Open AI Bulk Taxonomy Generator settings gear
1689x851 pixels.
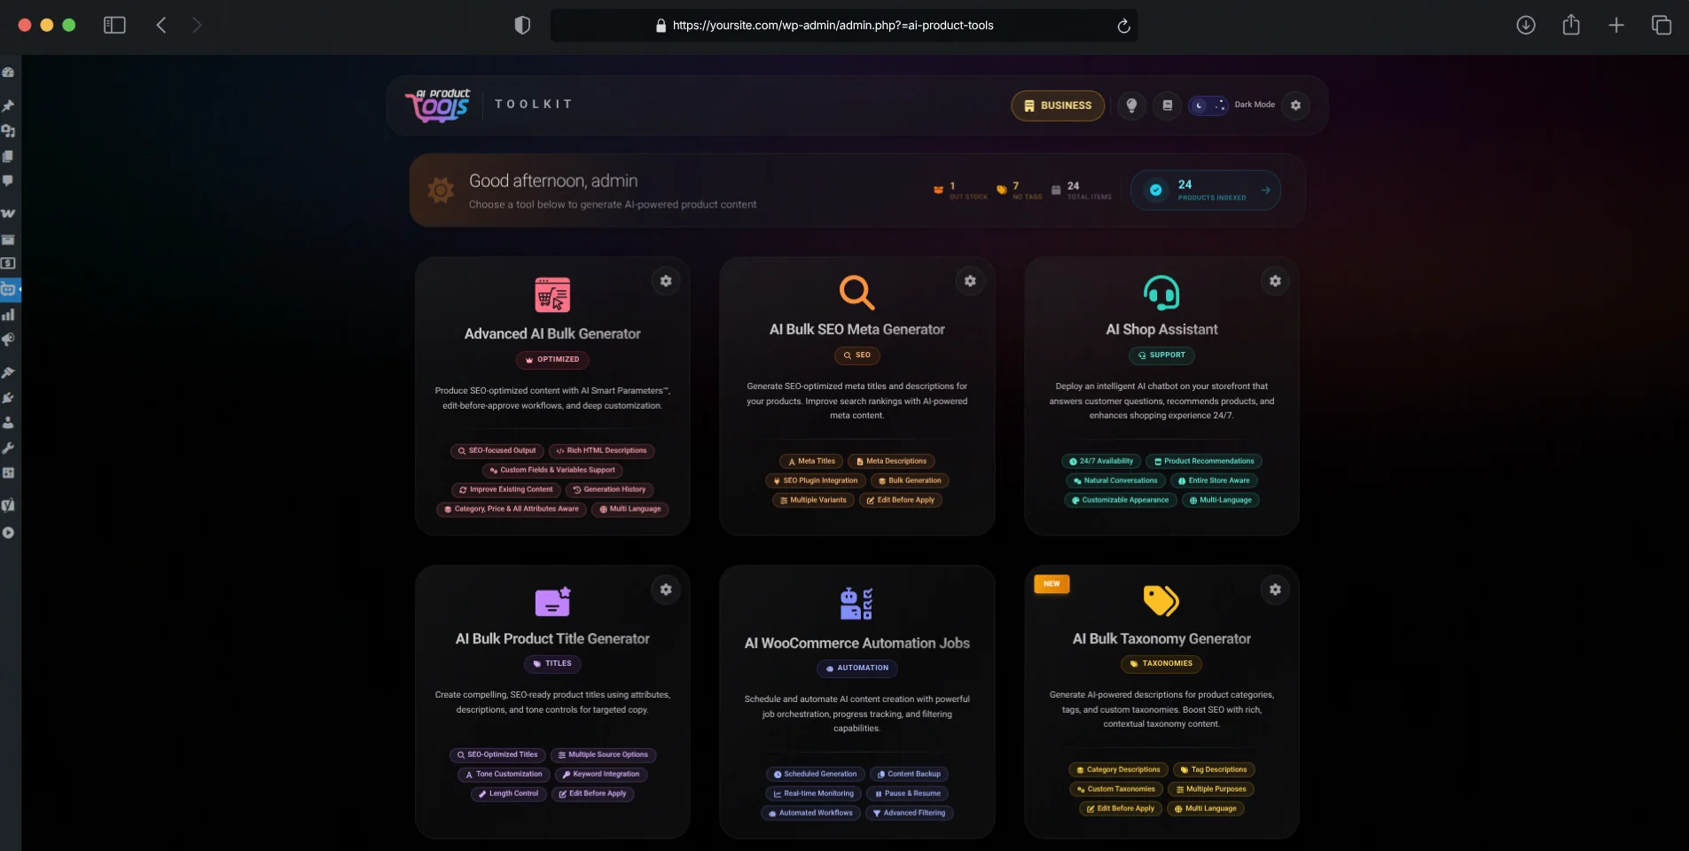coord(1275,589)
